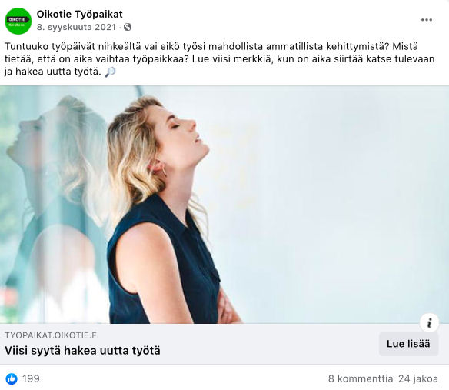Show the 24 jakoa shares
449x390 pixels.
pos(418,378)
